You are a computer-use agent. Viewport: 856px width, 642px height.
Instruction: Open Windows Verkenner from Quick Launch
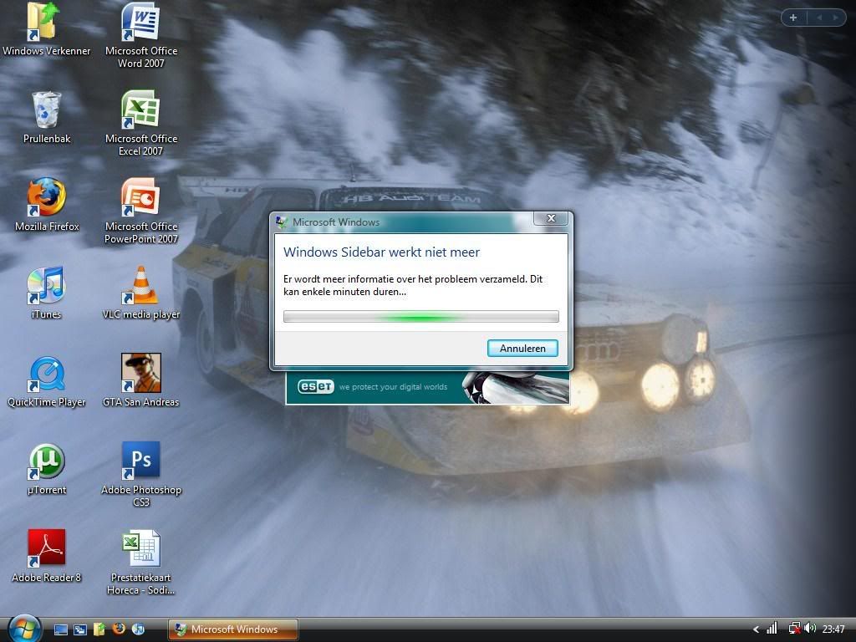click(99, 629)
